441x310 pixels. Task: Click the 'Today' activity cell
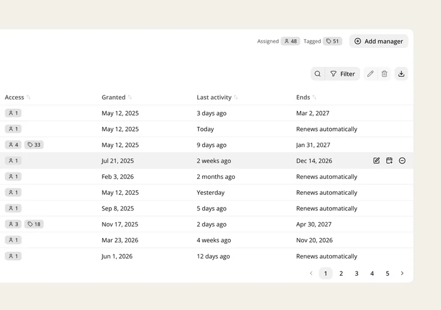tap(206, 129)
